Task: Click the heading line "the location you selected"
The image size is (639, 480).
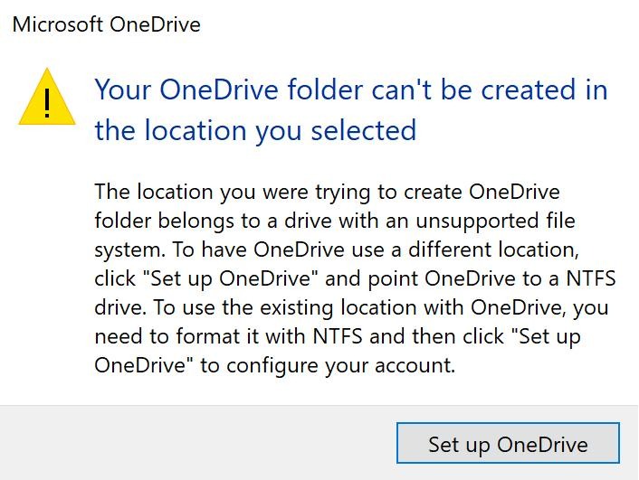Action: tap(255, 130)
